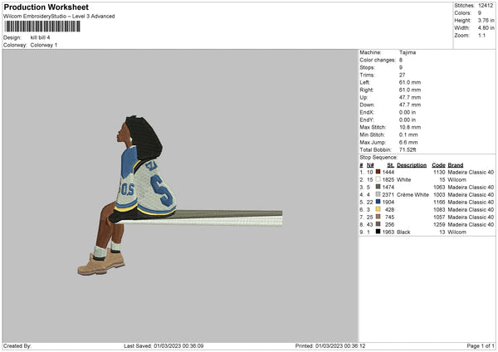Screen dimensions: 498x352
Task: Click the Description column header
Action: (x=412, y=165)
